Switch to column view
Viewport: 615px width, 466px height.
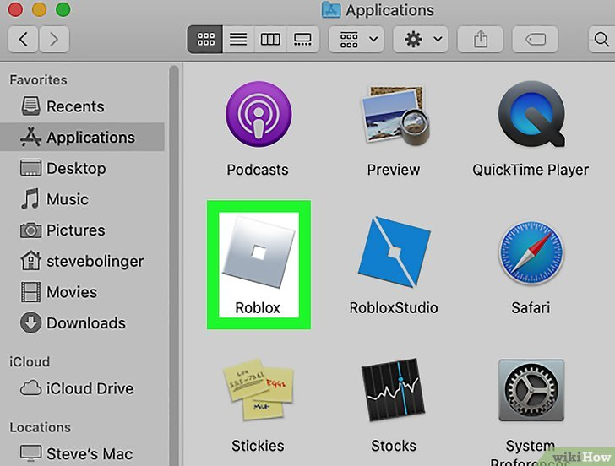click(x=269, y=39)
